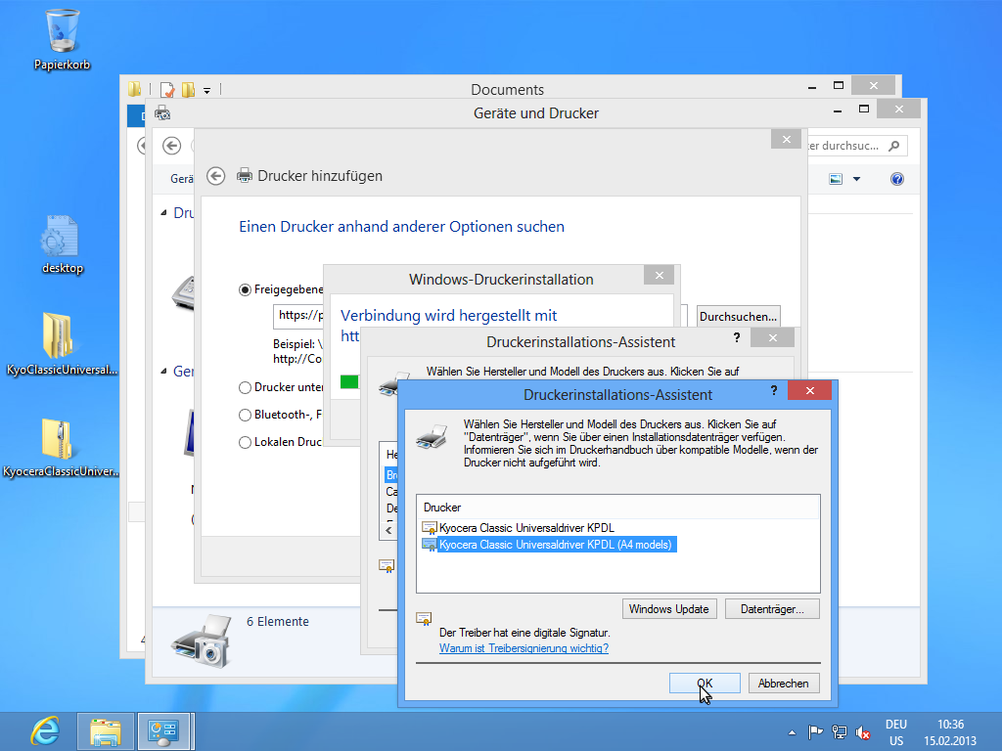Screen dimensions: 1002x751
Task: Click the green connection progress bar
Action: 349,382
